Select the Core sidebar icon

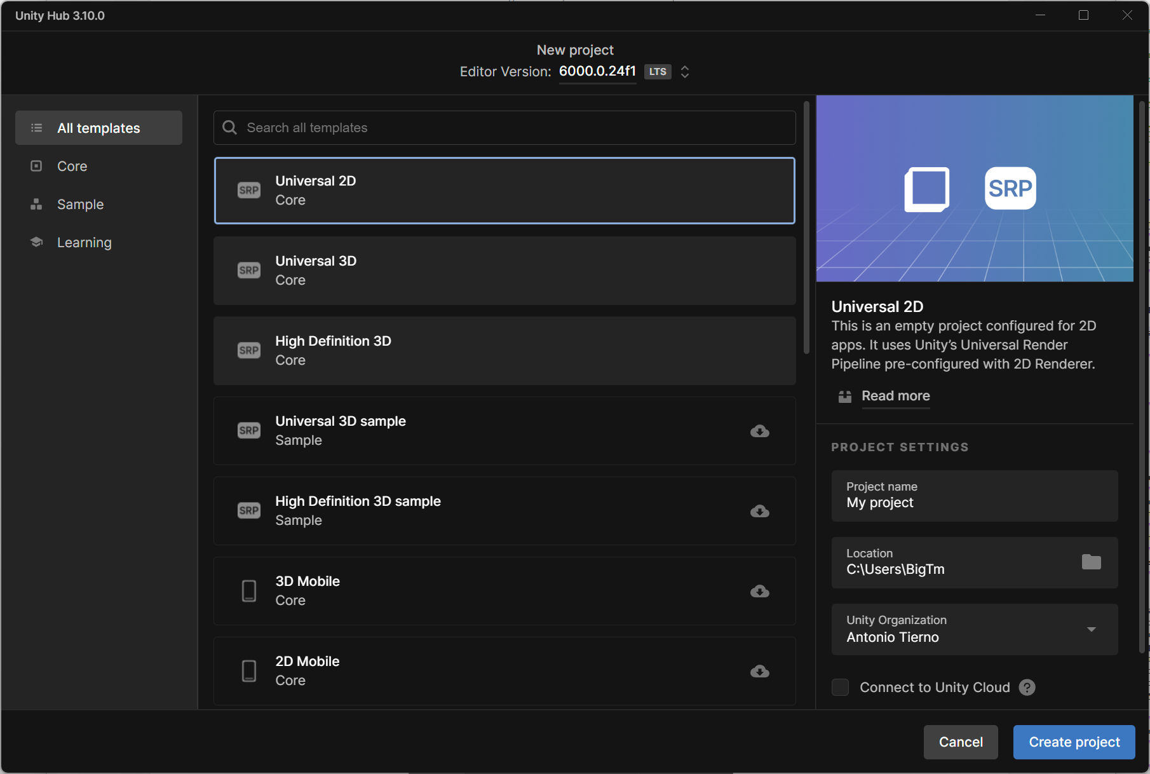click(x=36, y=166)
